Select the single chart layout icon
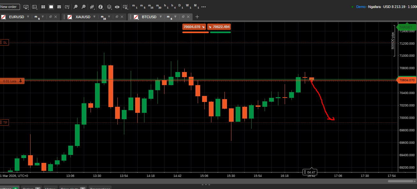This screenshot has width=417, height=189. tap(51, 7)
